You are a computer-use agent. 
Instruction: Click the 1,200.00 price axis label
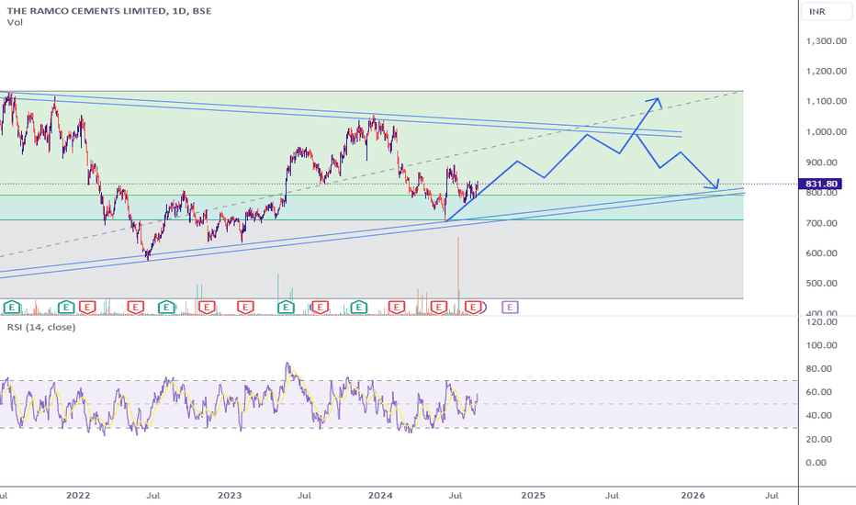pos(826,71)
